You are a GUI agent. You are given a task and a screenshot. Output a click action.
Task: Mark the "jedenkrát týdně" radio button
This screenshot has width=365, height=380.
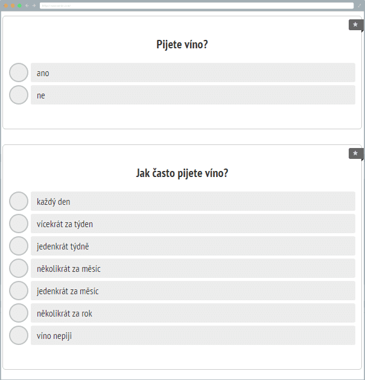pos(19,246)
